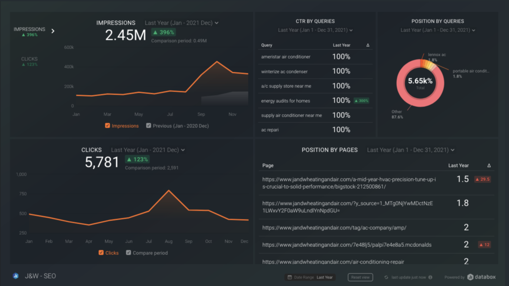Click the Powered by Databox logo
Viewport: 509px width, 286px height.
click(481, 277)
